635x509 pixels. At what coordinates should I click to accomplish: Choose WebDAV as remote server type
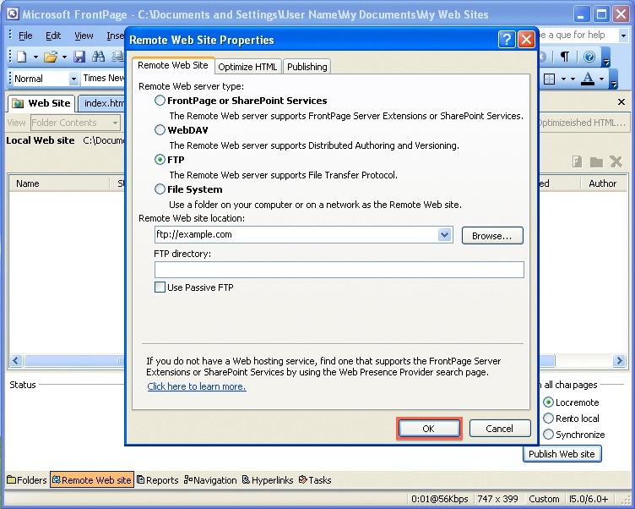pos(160,130)
